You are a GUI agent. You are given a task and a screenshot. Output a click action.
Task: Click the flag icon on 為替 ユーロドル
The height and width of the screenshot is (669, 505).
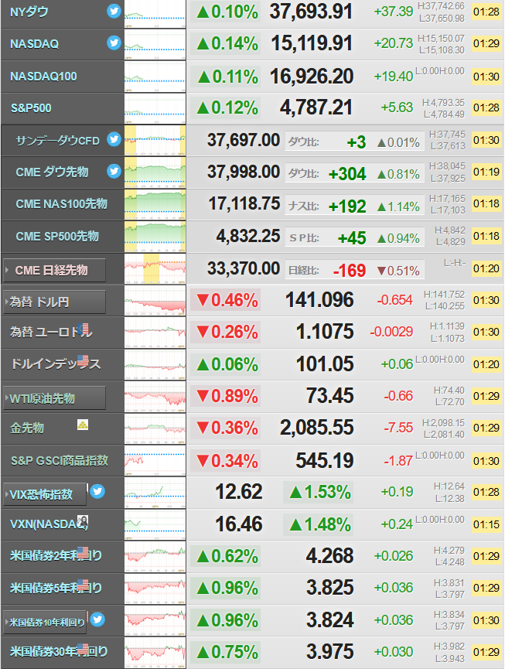[x=83, y=329]
